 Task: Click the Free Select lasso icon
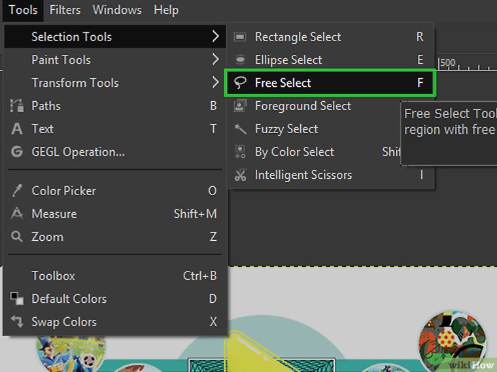(x=240, y=83)
